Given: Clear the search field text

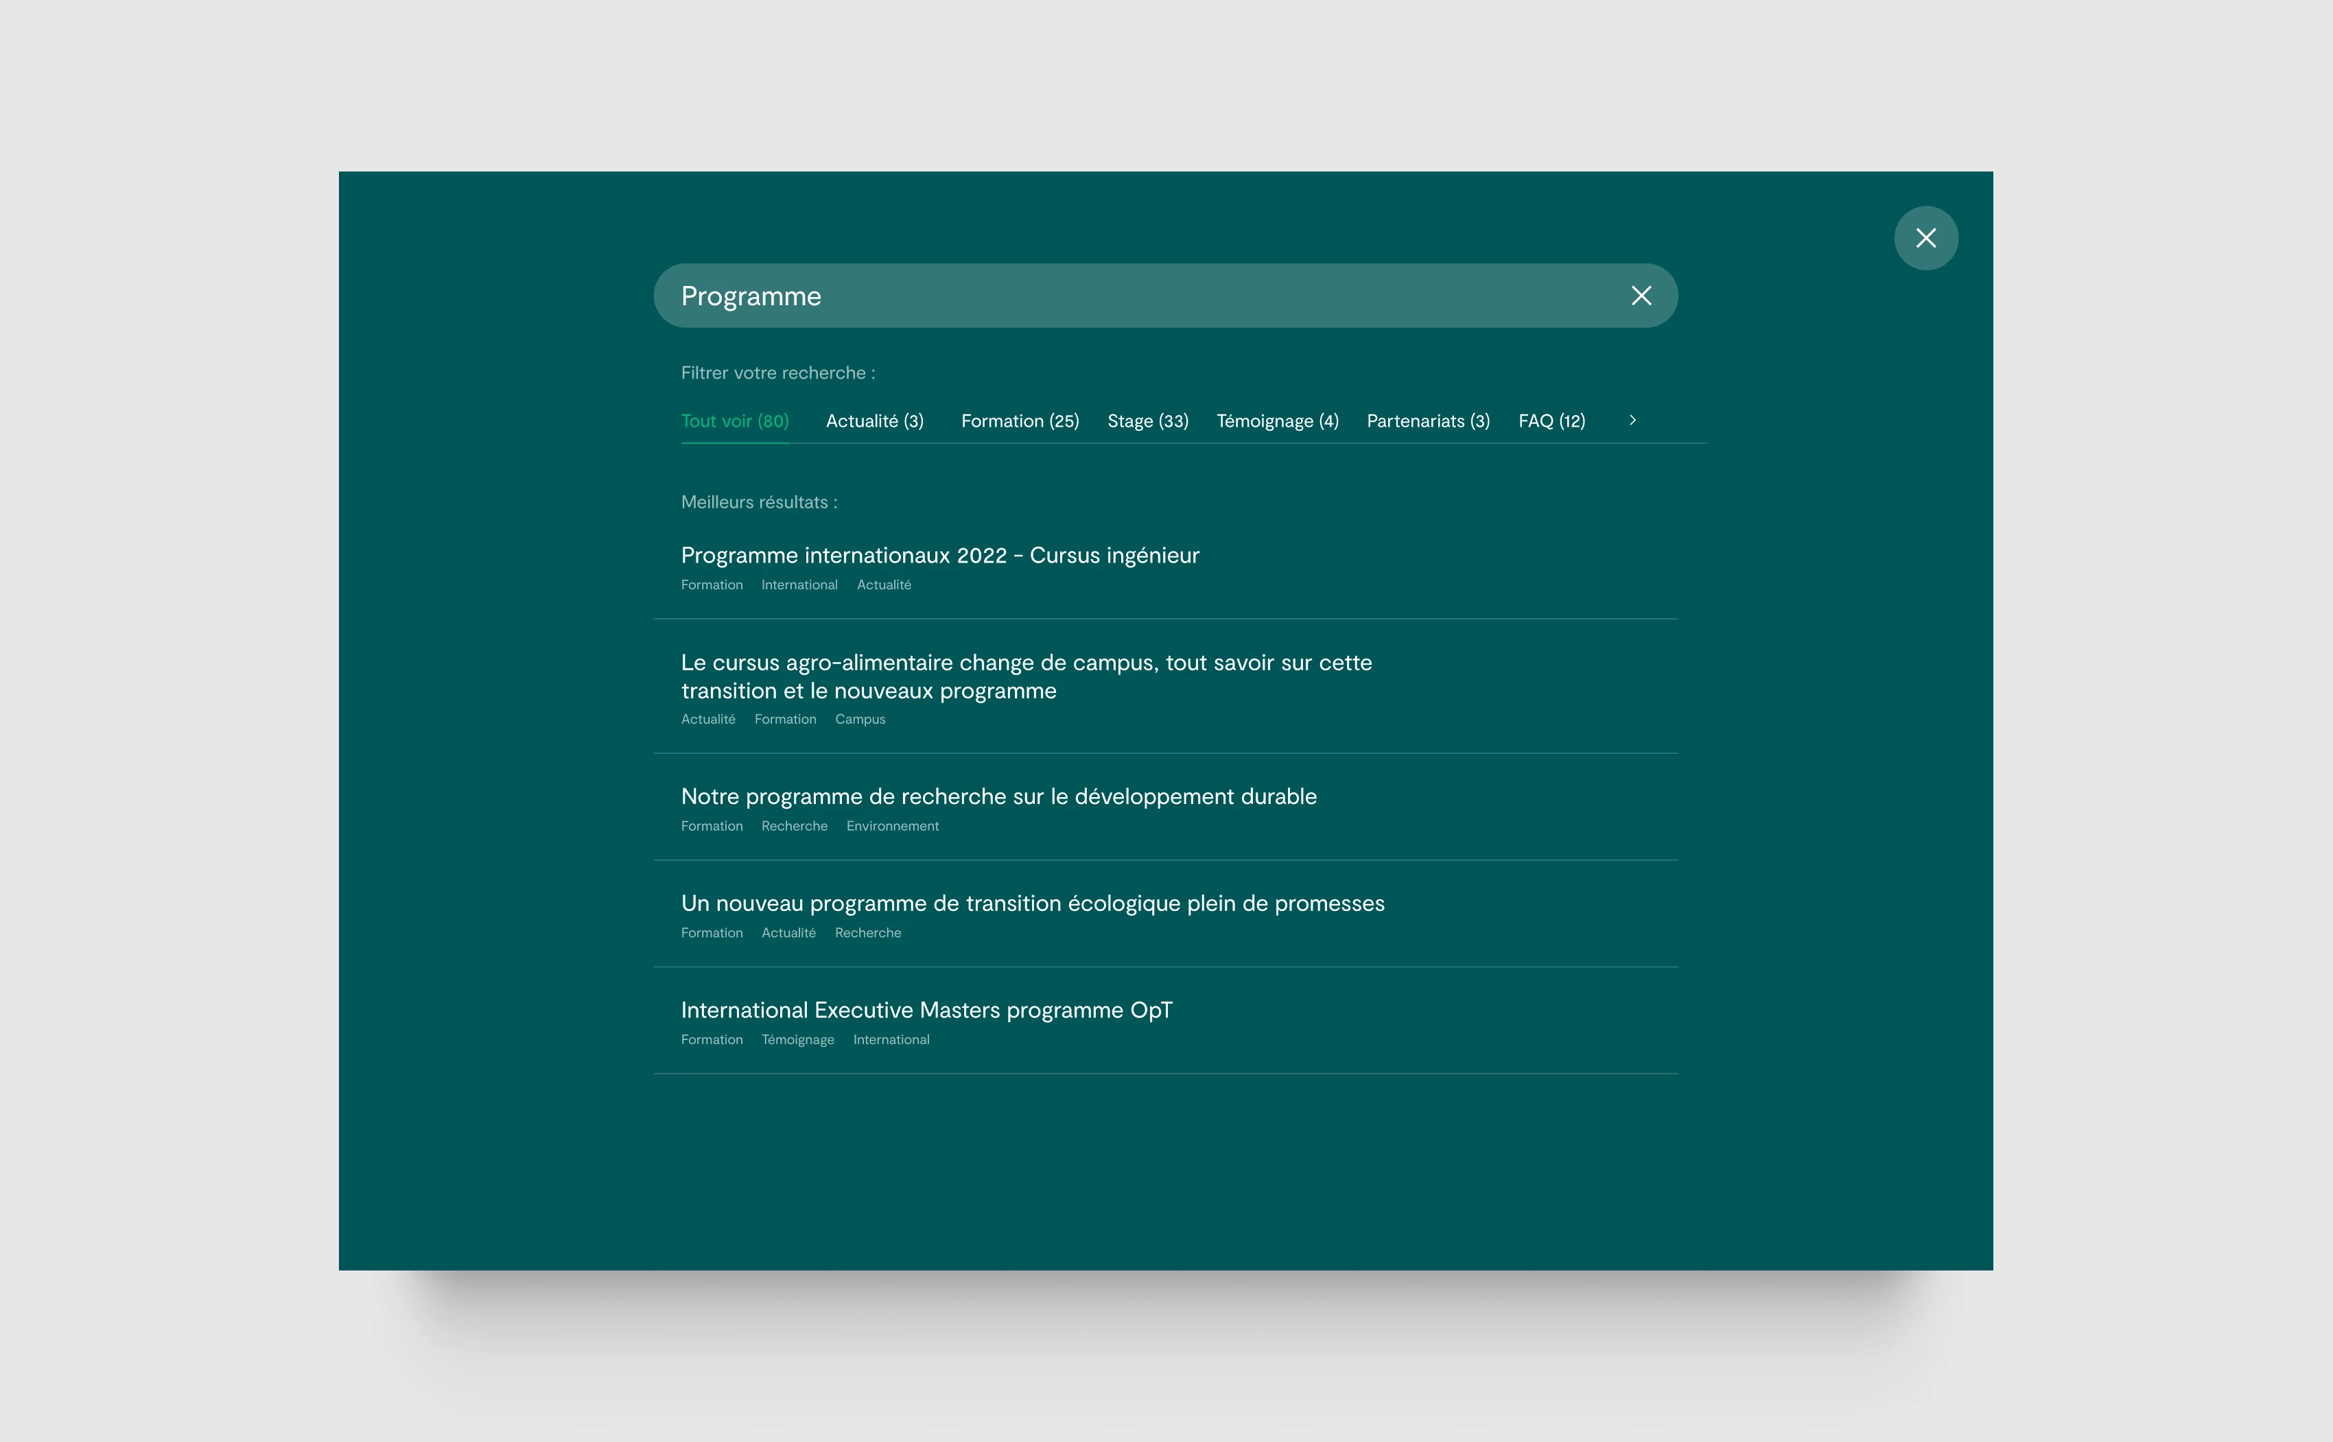Looking at the screenshot, I should point(1641,296).
